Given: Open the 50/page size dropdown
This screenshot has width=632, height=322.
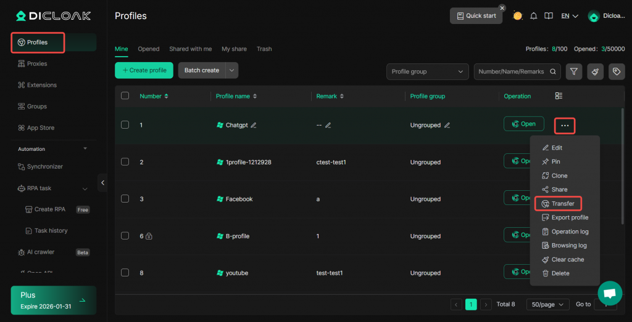Looking at the screenshot, I should 547,304.
